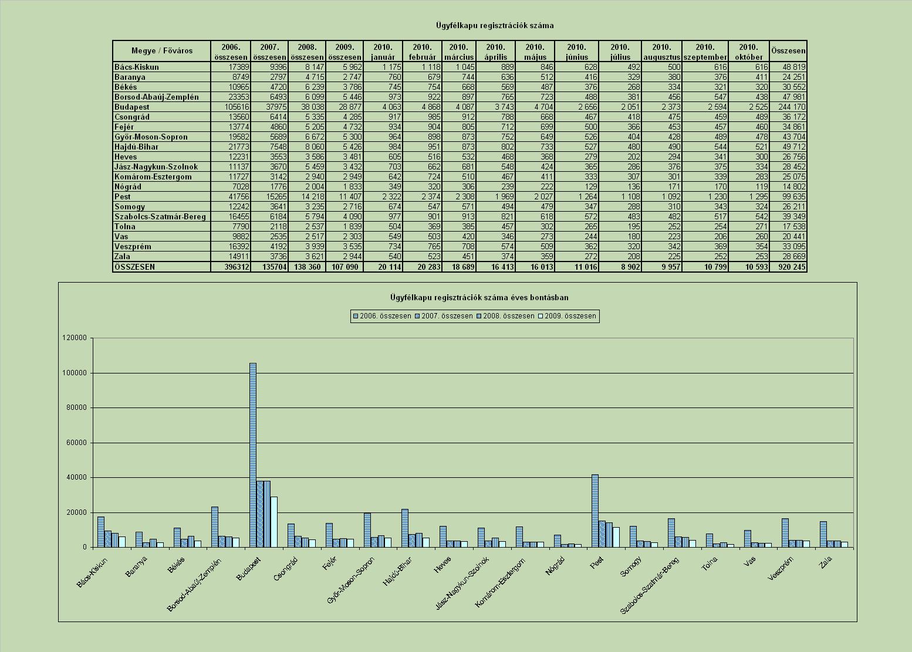Select the '2010. szeptember' column header
This screenshot has width=912, height=652.
tap(705, 52)
